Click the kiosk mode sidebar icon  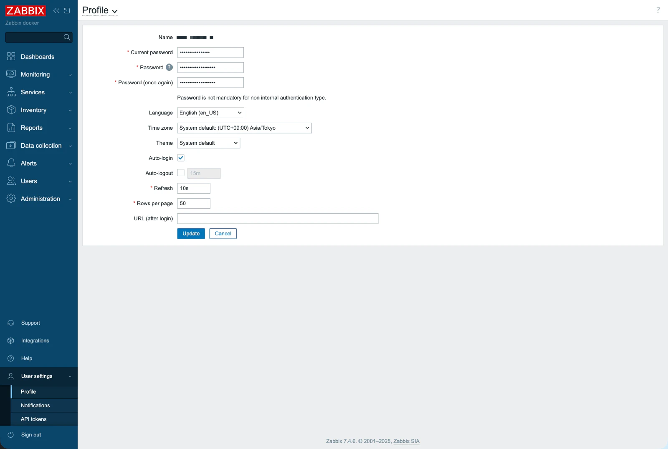pyautogui.click(x=67, y=10)
